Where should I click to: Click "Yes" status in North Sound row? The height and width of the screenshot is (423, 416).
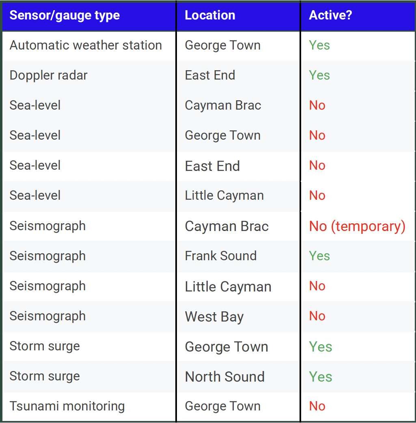tap(321, 377)
